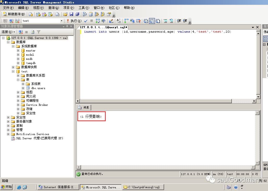Select the 127.0.0.1...LQuery1.sql tab

[x=103, y=27]
